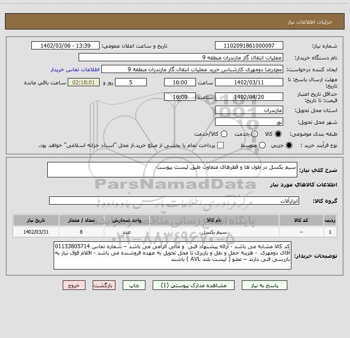Click the نام کالا column header
Viewport: 350px width, 338px height.
pyautogui.click(x=214, y=220)
